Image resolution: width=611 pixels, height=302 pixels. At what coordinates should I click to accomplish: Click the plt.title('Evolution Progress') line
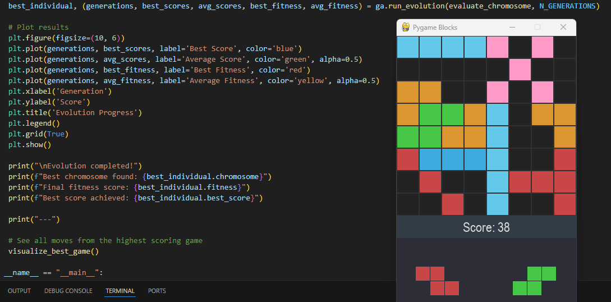[75, 113]
